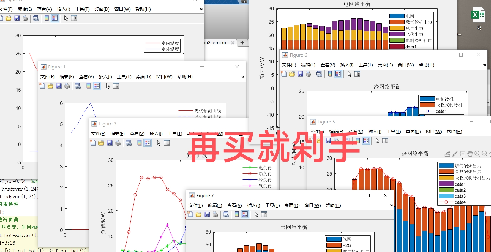Click 燃气锅炉出力 legend swatch in Figure 5
This screenshot has height=252, width=491.
pyautogui.click(x=446, y=165)
